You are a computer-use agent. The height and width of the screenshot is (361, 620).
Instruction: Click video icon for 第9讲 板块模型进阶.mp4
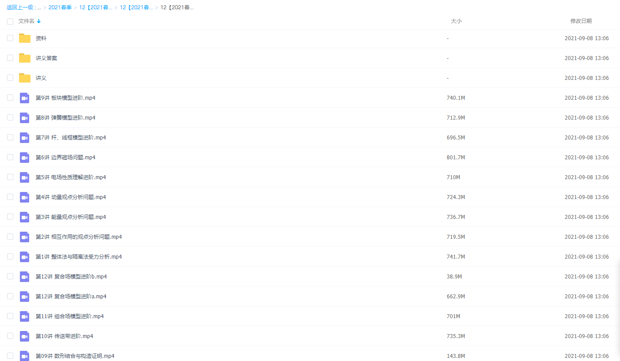click(25, 98)
